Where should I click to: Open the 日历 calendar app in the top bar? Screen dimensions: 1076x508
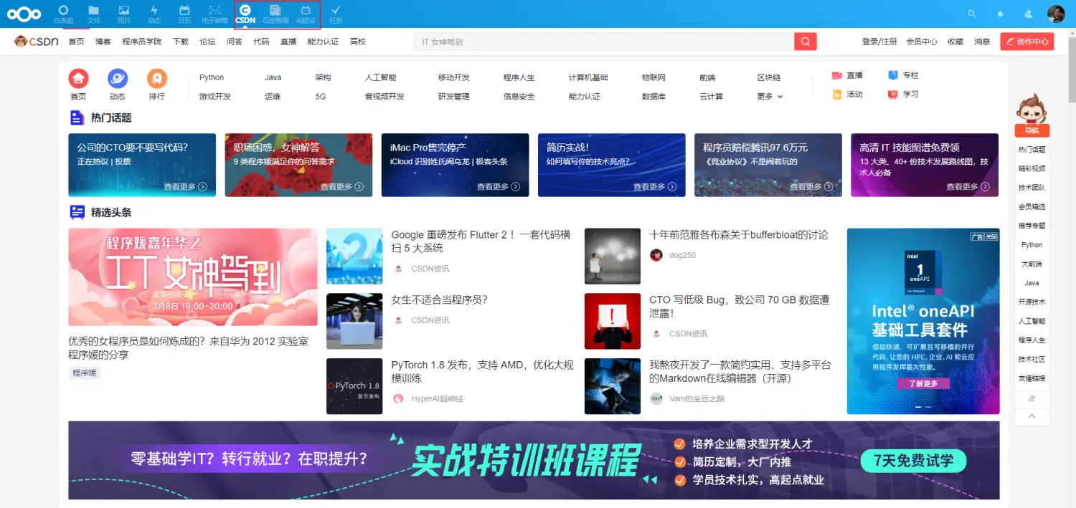coord(184,13)
